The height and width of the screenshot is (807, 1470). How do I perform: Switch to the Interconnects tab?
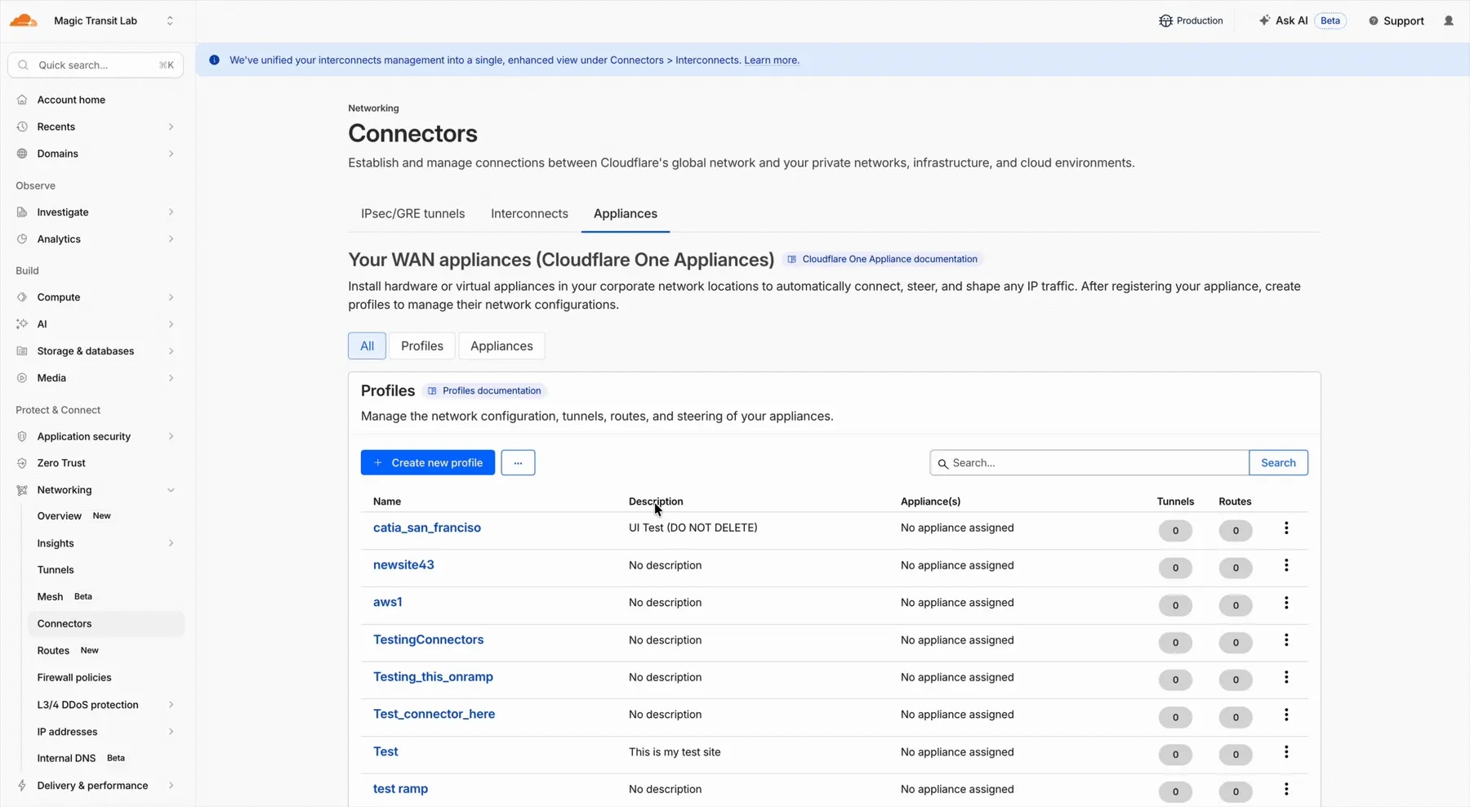point(529,213)
